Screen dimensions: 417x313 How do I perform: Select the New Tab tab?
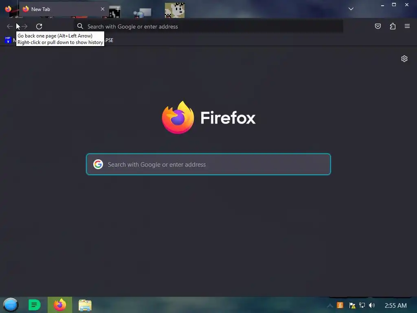click(64, 9)
